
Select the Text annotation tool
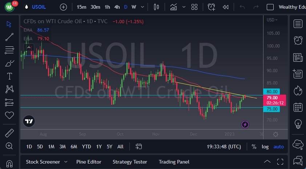click(x=9, y=76)
